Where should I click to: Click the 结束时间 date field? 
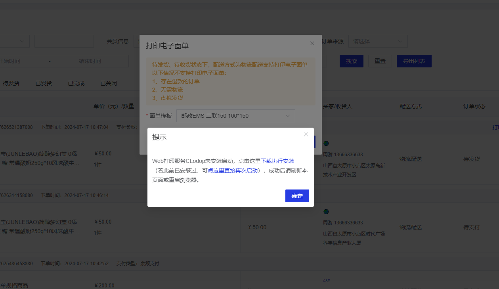pos(90,61)
